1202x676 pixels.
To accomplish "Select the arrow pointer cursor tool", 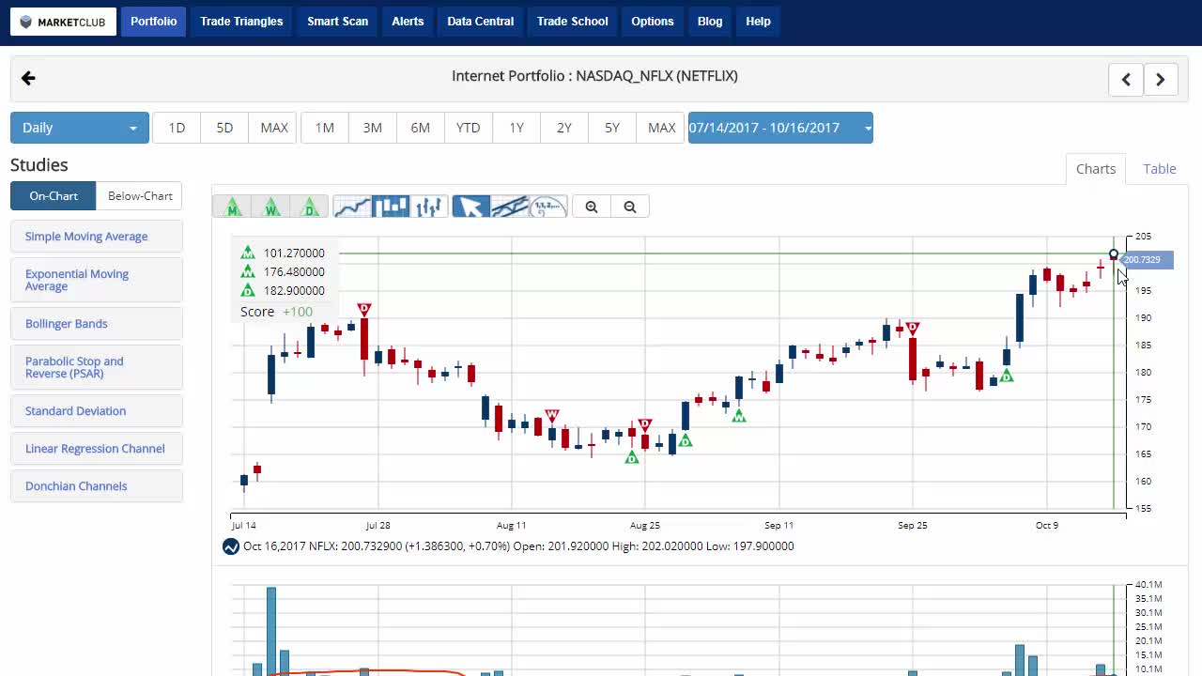I will [470, 207].
